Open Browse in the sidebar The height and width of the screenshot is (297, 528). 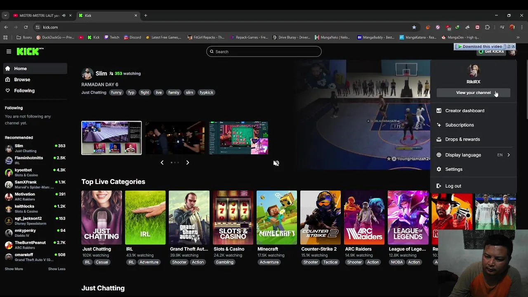click(35, 80)
